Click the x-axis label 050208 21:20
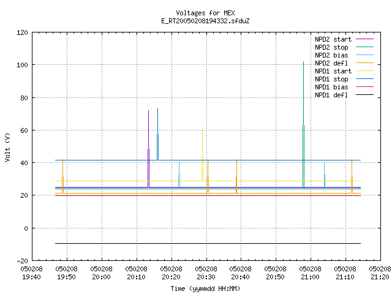The image size is (392, 294). pyautogui.click(x=380, y=273)
